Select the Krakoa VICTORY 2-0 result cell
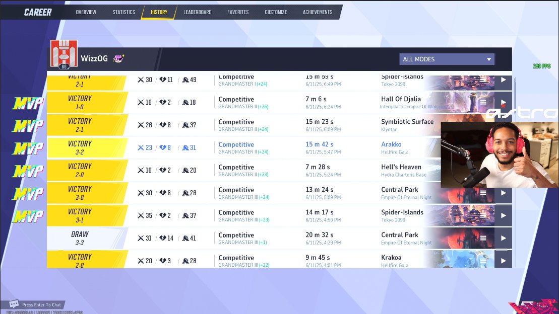The width and height of the screenshot is (559, 314). click(x=87, y=260)
